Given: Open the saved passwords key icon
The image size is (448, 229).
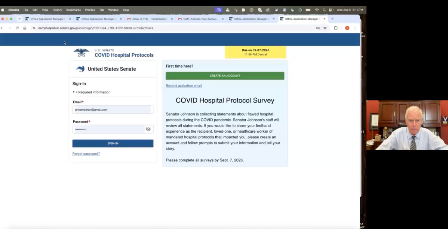Looking at the screenshot, I should tap(318, 28).
